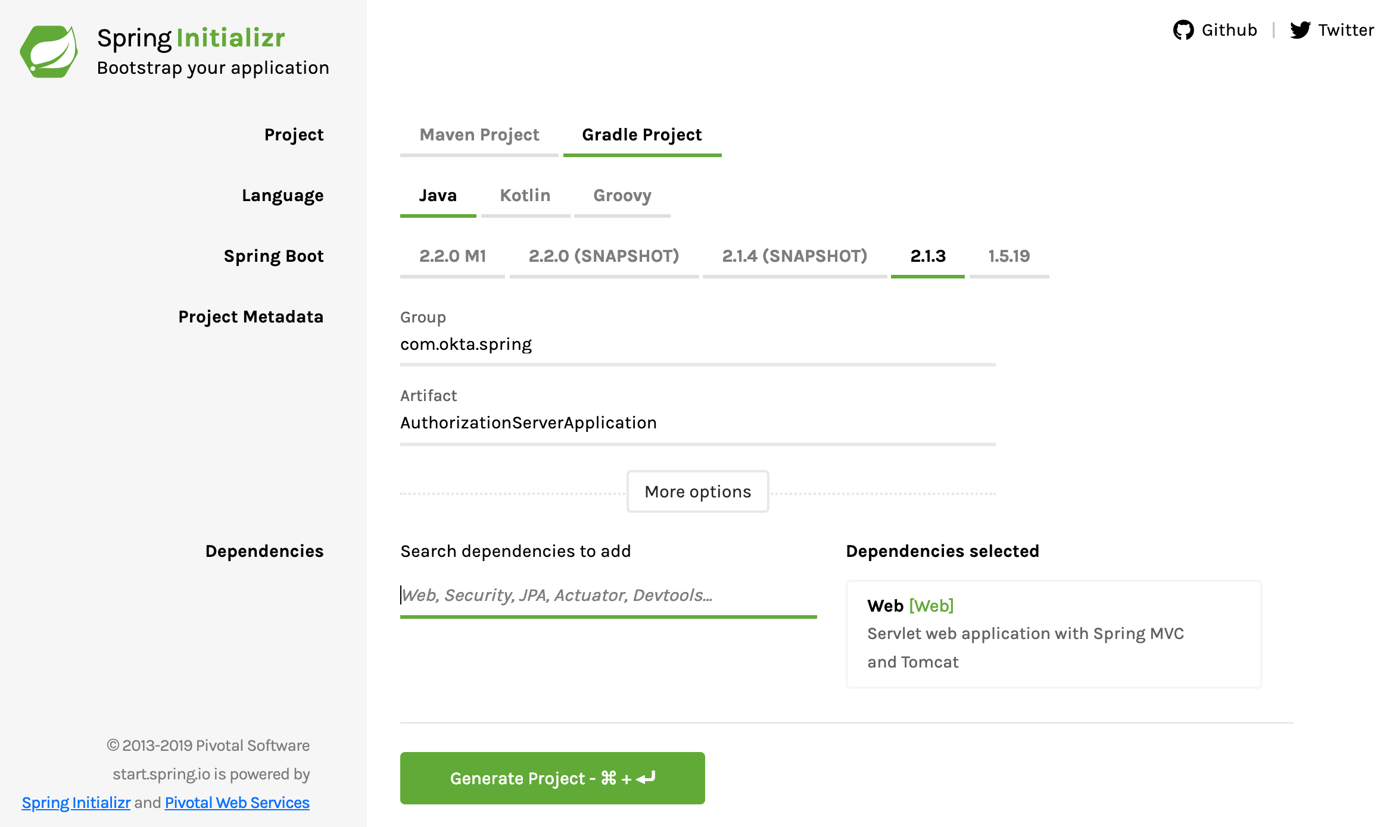Choose Java as the language
The height and width of the screenshot is (827, 1396).
tap(438, 196)
